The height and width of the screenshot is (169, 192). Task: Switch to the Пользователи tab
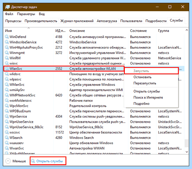[131, 21]
